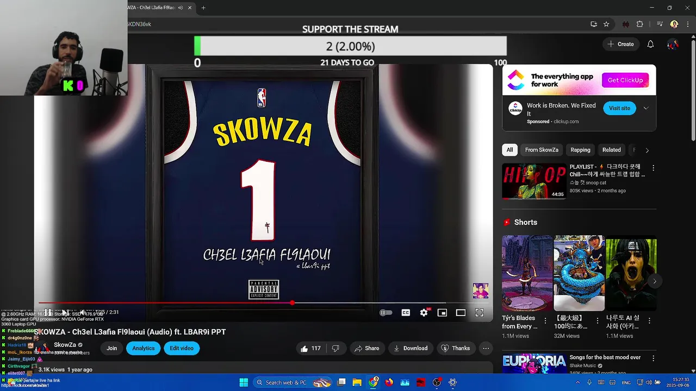The width and height of the screenshot is (696, 391).
Task: Click the Join channel button
Action: (111, 348)
